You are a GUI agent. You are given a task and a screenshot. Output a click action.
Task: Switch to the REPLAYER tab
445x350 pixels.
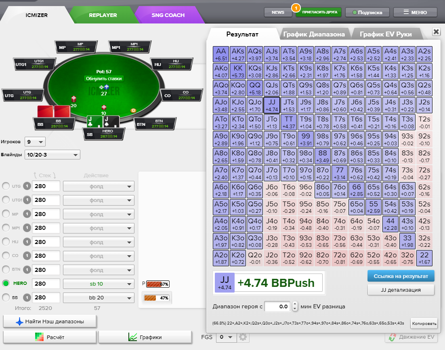point(103,15)
